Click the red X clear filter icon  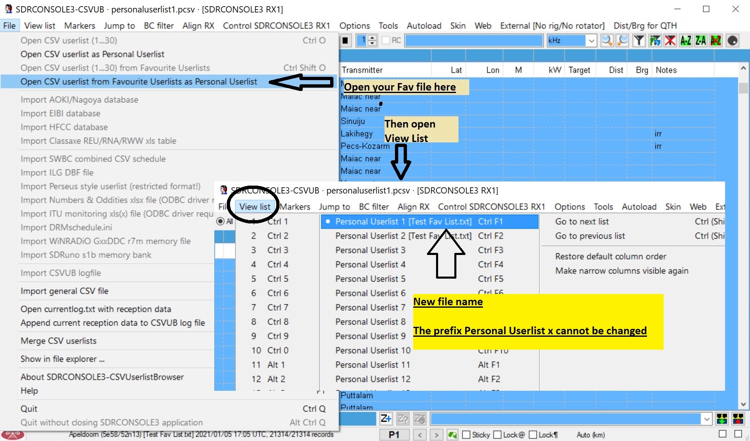[x=670, y=40]
